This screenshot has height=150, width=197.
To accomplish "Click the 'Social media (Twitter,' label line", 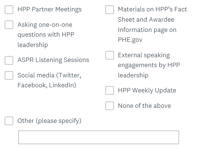I will 49,76.
